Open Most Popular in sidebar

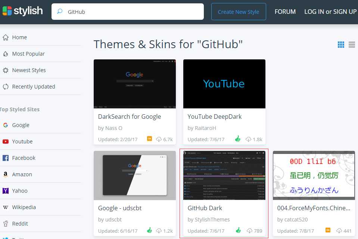(x=28, y=54)
